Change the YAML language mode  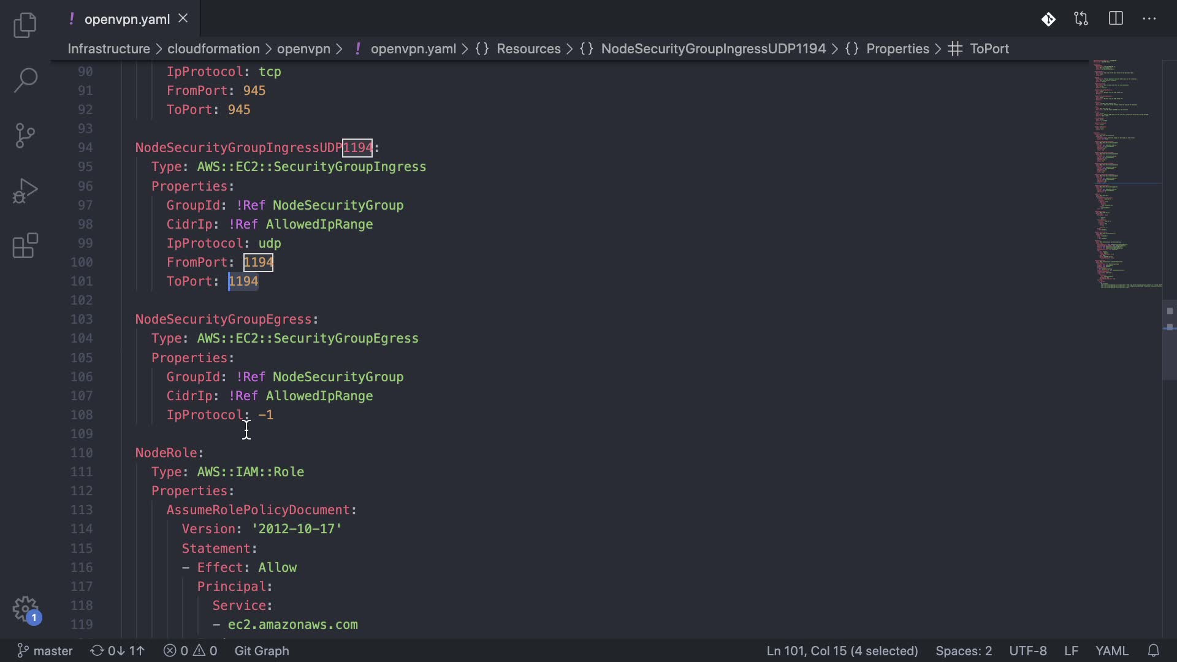(1111, 650)
